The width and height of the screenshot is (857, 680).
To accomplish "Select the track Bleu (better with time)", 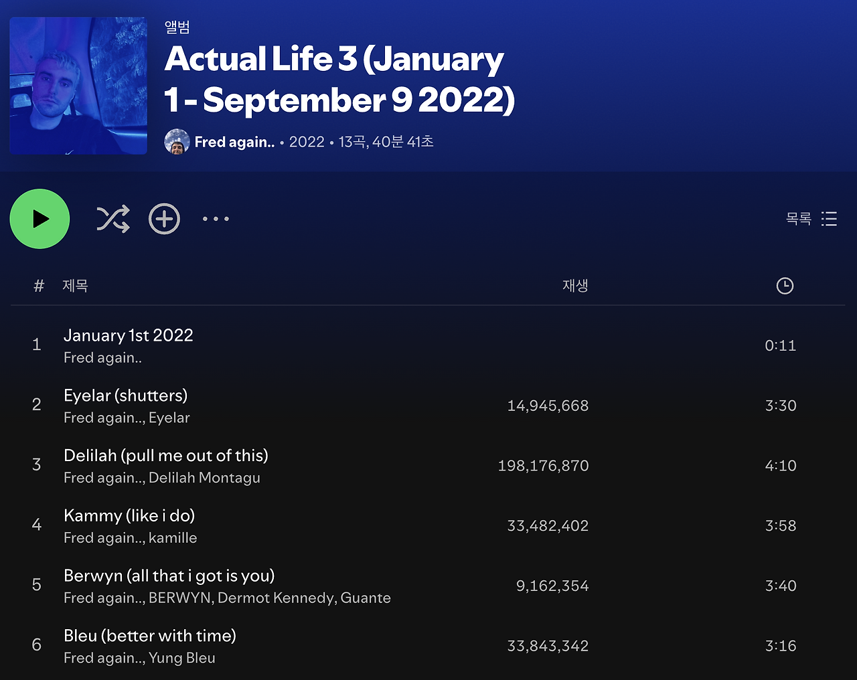I will [x=150, y=636].
